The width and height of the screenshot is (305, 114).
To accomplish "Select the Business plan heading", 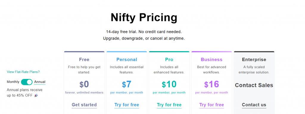I will tap(212, 59).
